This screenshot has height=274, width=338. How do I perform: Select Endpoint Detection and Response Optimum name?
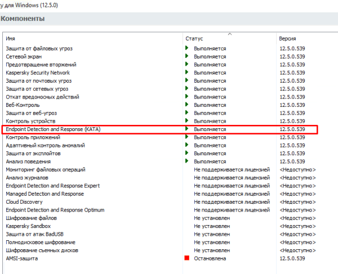[55, 210]
